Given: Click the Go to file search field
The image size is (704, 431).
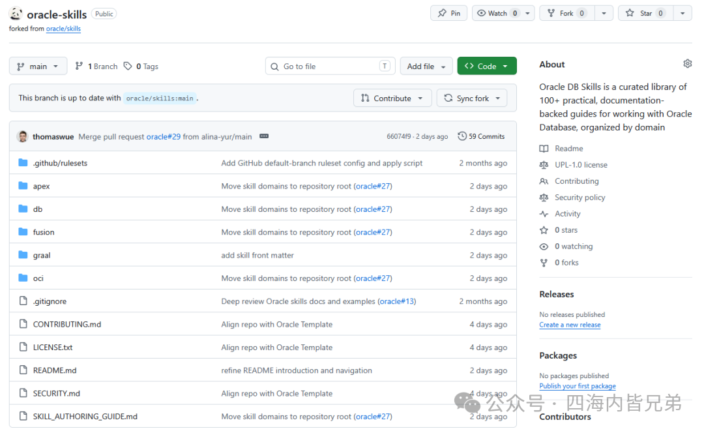Looking at the screenshot, I should pos(330,66).
